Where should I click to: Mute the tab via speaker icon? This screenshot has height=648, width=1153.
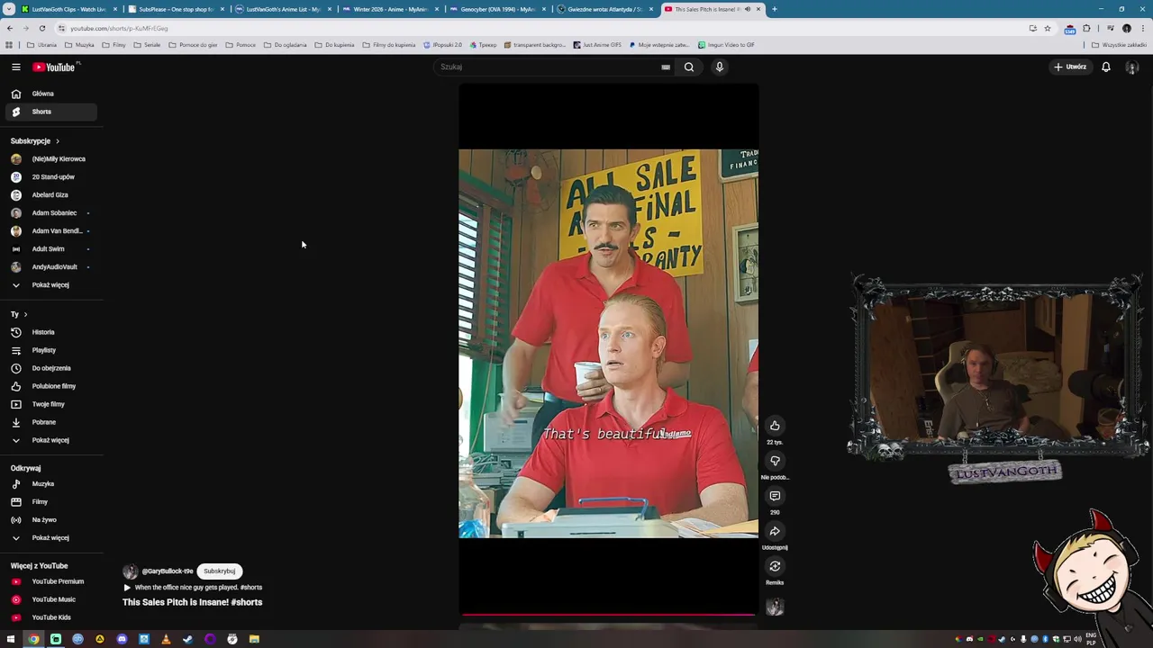click(747, 9)
